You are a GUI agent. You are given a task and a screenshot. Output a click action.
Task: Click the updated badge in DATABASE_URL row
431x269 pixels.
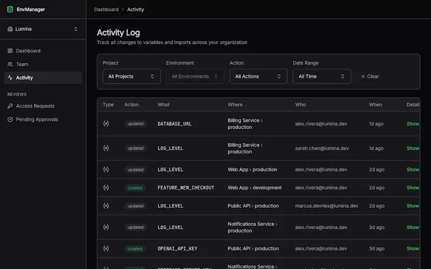click(136, 124)
